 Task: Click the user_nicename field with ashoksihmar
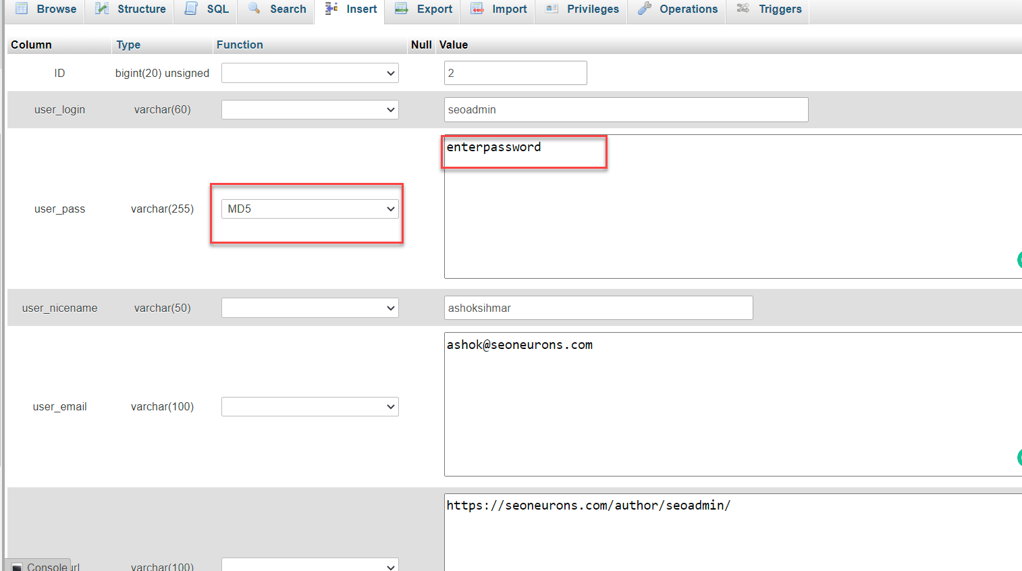pos(598,308)
